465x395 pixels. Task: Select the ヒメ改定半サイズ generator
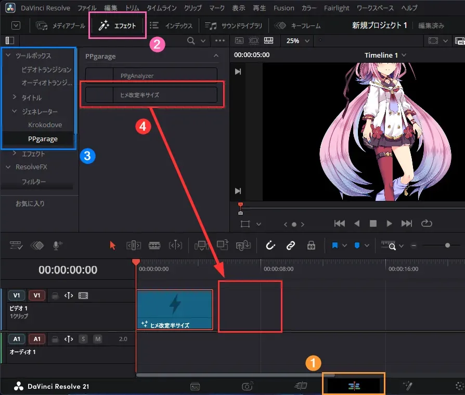pyautogui.click(x=151, y=95)
